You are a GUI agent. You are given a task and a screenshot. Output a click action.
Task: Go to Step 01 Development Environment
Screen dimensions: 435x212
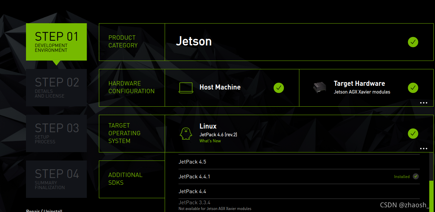(x=56, y=42)
